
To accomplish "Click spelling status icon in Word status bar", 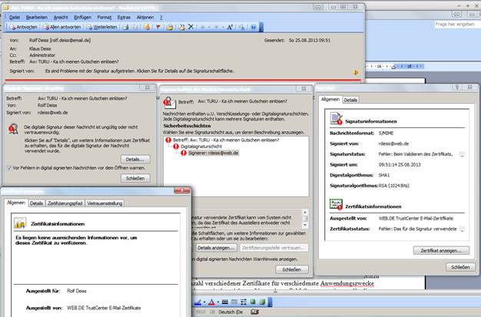I will click(254, 312).
